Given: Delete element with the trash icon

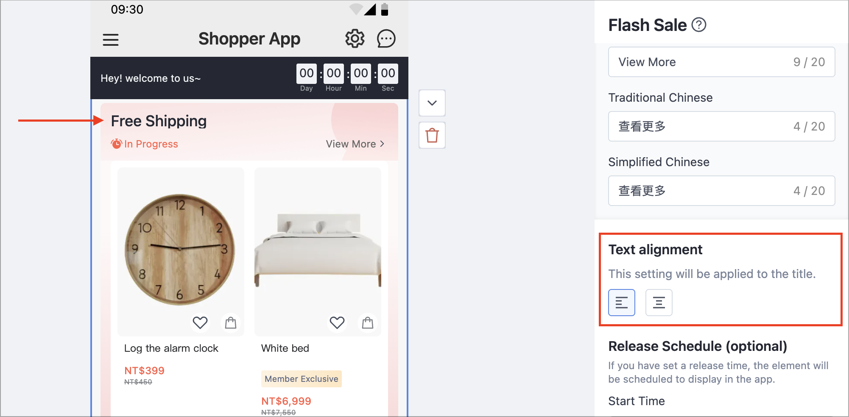Looking at the screenshot, I should click(432, 136).
